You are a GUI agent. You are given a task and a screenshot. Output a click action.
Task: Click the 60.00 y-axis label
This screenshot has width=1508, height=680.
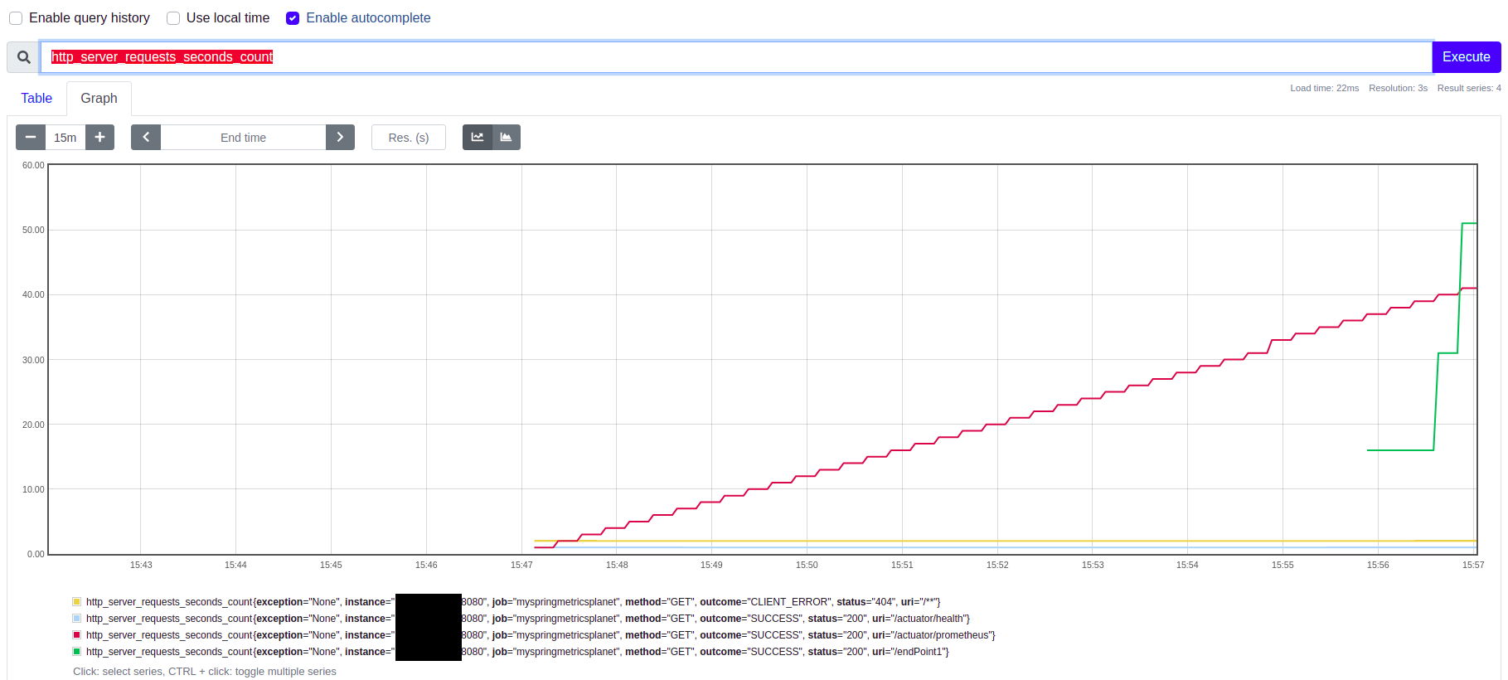33,165
